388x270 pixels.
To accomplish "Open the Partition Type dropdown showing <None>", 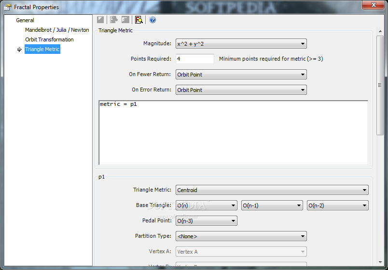I will pos(241,236).
